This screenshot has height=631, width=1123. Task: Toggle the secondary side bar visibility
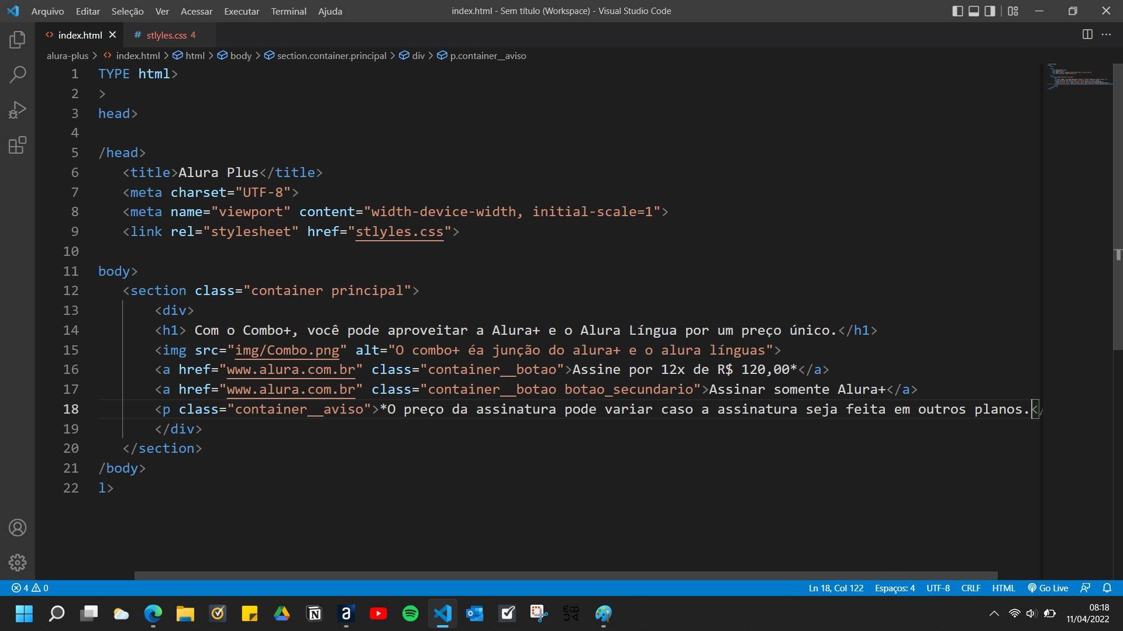pos(990,11)
